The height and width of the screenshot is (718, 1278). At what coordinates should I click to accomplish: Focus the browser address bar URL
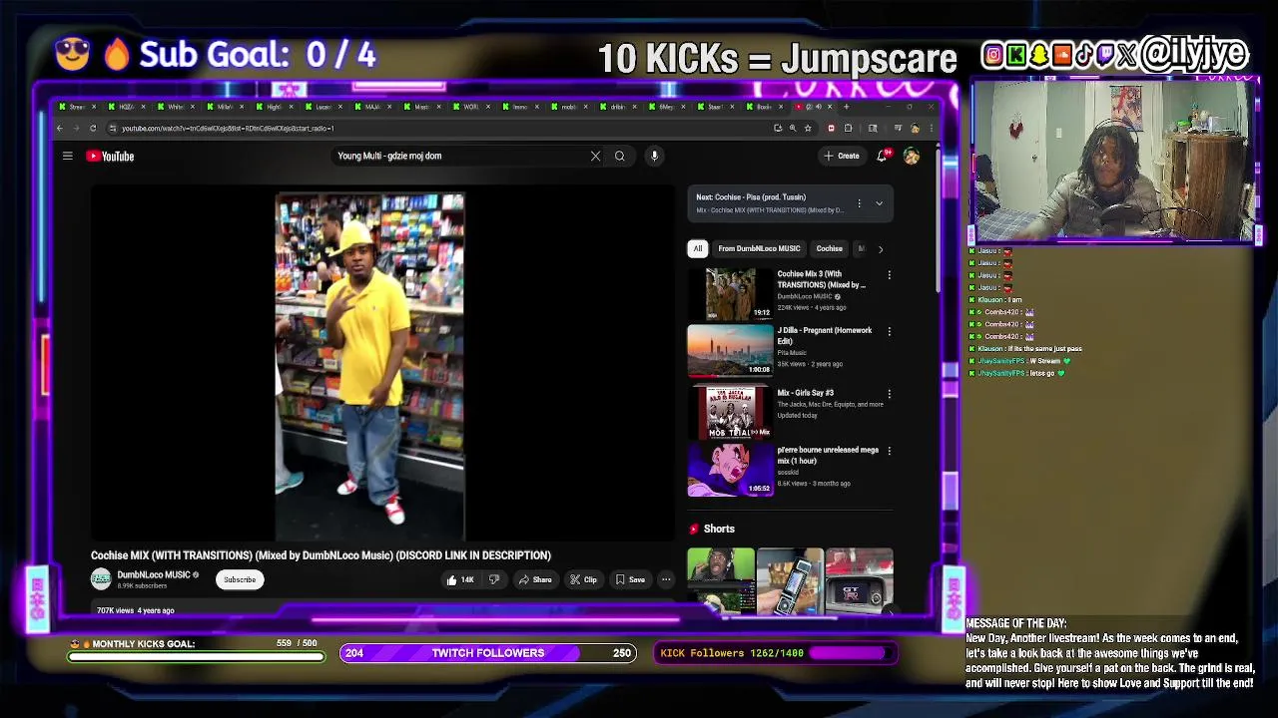click(228, 128)
